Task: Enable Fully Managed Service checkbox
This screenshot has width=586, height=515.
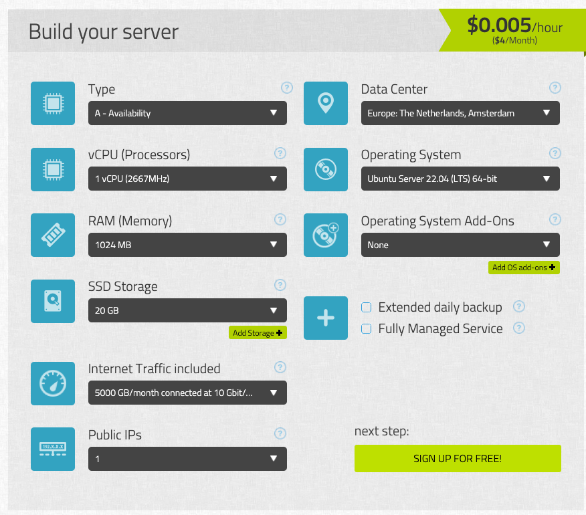Action: point(367,328)
